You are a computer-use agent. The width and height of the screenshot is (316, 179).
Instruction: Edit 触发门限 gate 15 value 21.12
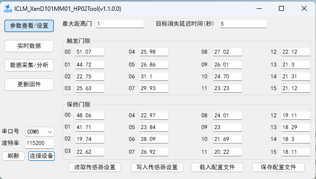(296, 88)
